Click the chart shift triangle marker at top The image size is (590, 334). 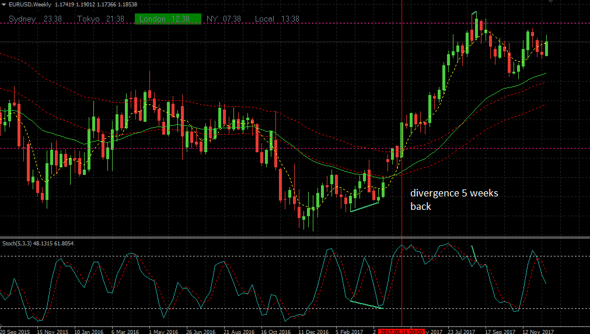tap(551, 2)
